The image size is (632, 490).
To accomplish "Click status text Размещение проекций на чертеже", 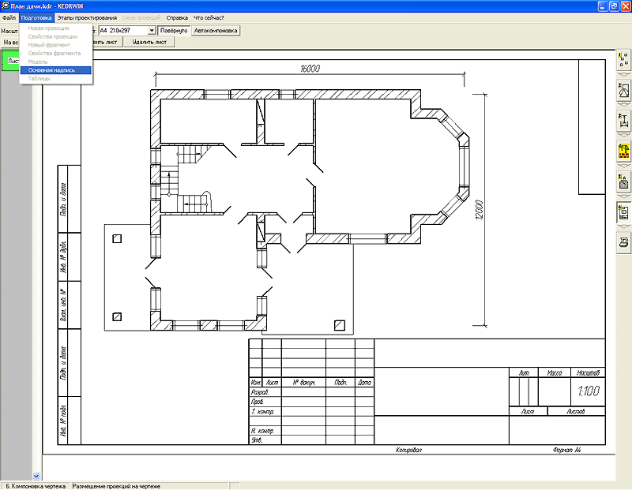I will pos(116,486).
